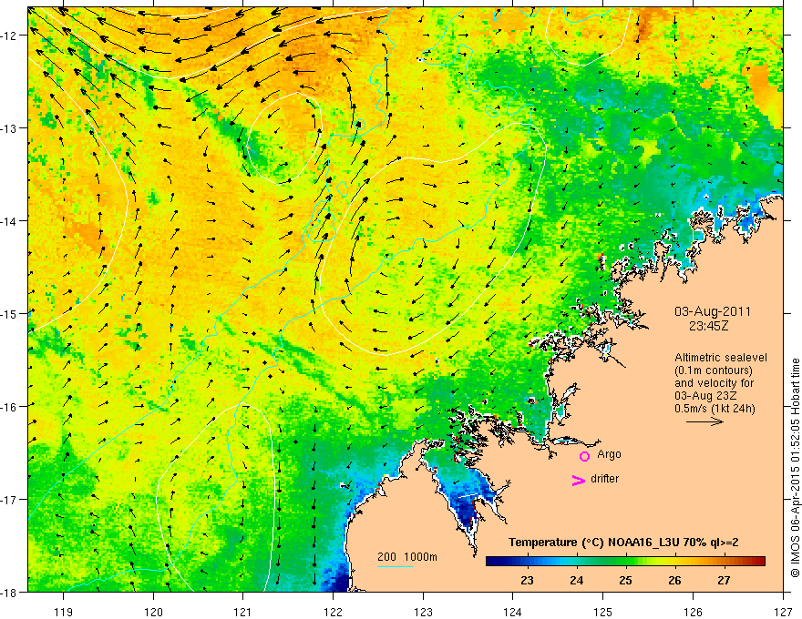
Task: Click the 'Temperature (°C) NOAA16_L3U 70% ql>=2' title
Action: pyautogui.click(x=623, y=543)
